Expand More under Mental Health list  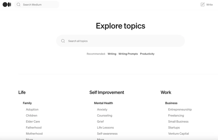click(101, 139)
